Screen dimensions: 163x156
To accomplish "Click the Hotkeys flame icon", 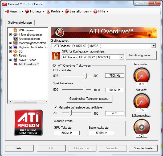I will pyautogui.click(x=27, y=11).
